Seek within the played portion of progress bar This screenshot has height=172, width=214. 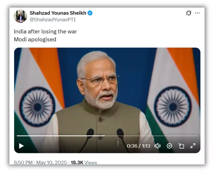tap(61, 136)
